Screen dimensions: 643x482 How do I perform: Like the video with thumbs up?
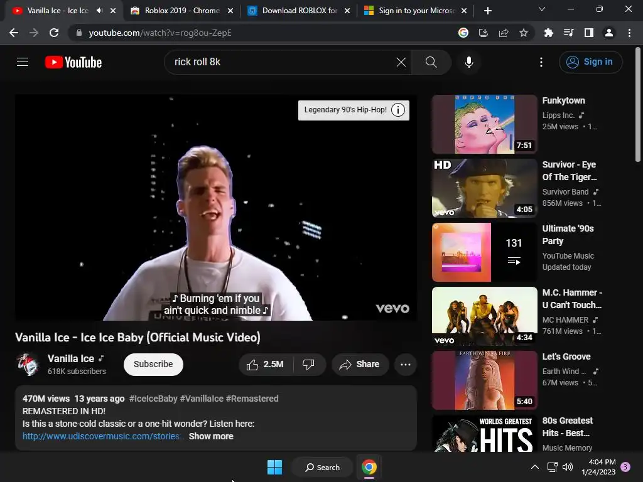[x=266, y=365]
